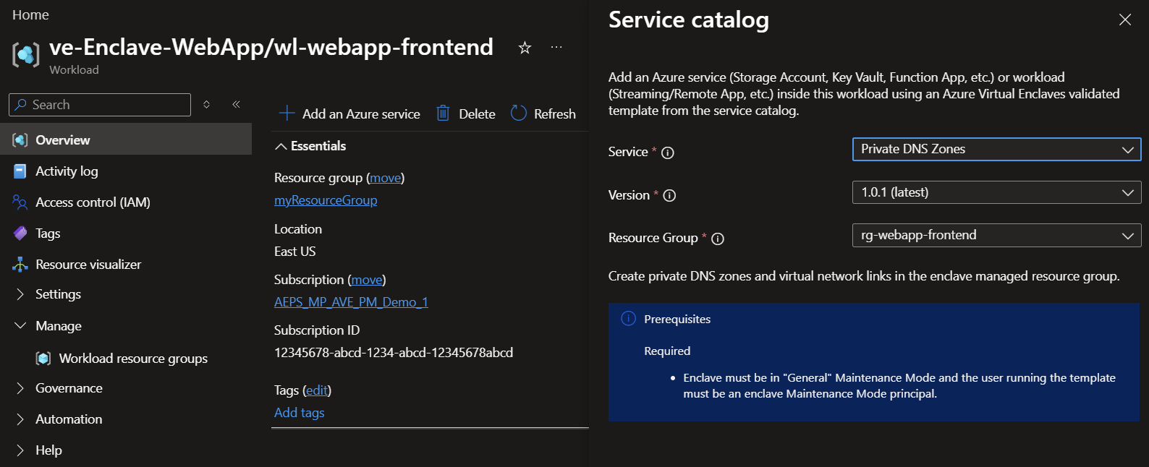Expand the Automation menu group
The image size is (1149, 467).
[20, 419]
